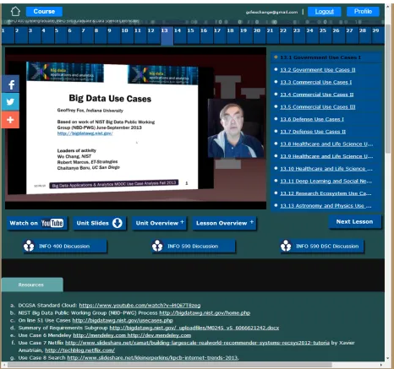Viewport: 394px width, 369px height.
Task: Open lesson 13.11 Deep Learning and Social Networks
Action: pyautogui.click(x=326, y=182)
